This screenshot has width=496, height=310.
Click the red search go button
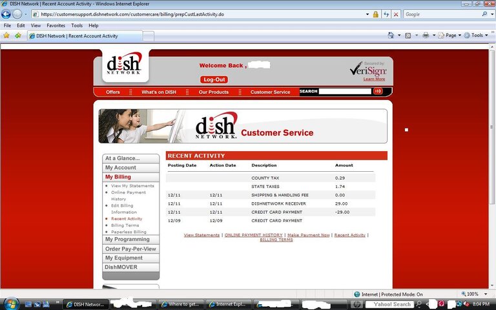point(378,92)
